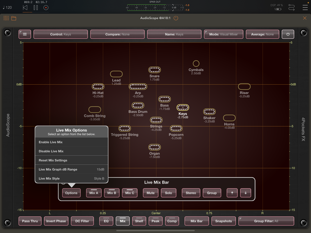Toggle Mix C in Live Mix Bar
311x233 pixels.
coord(130,193)
